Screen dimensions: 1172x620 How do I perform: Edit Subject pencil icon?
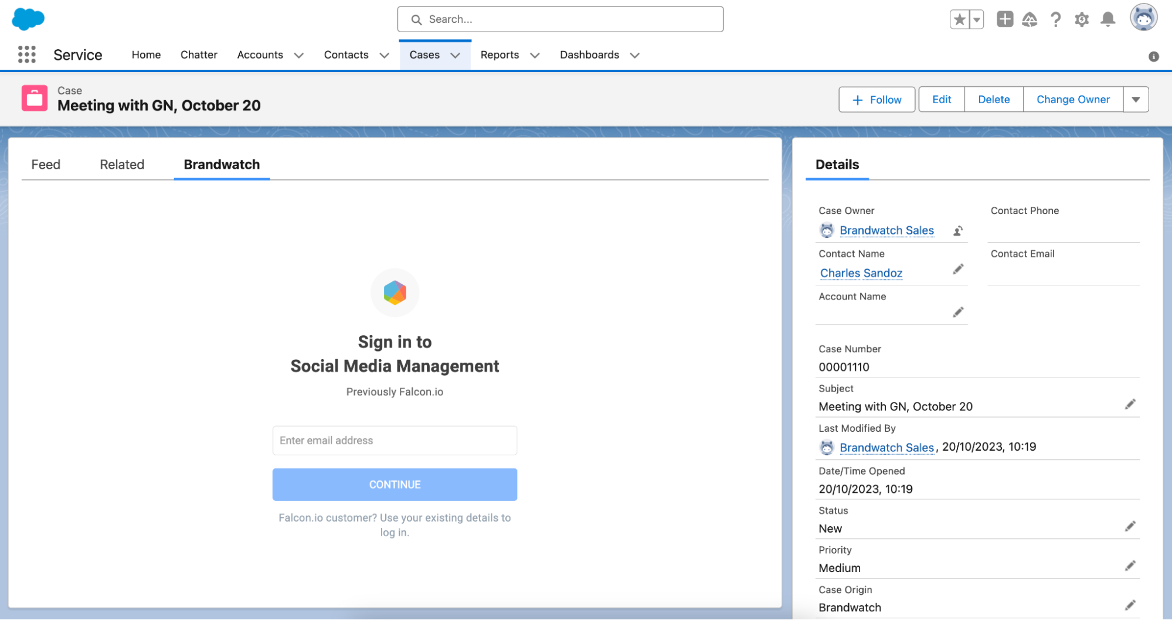click(x=1130, y=404)
